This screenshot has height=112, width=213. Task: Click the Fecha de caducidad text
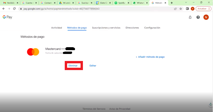coord(54,53)
